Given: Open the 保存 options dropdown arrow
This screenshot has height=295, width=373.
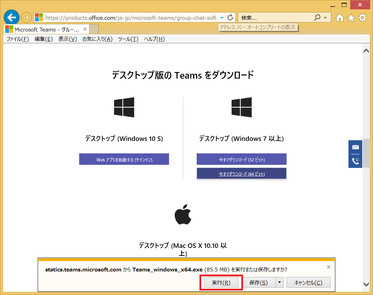Looking at the screenshot, I should pyautogui.click(x=280, y=283).
